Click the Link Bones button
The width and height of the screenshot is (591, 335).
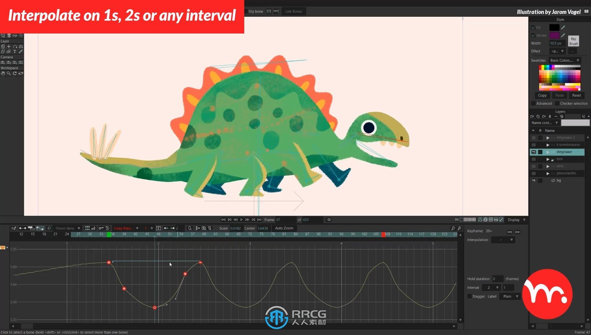tap(293, 11)
